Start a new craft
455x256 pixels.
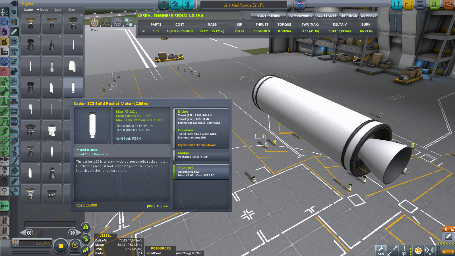[x=397, y=5]
